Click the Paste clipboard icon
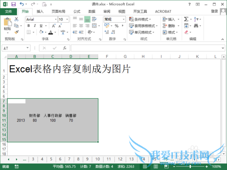Screen dimensions: 227x170 tap(8, 22)
